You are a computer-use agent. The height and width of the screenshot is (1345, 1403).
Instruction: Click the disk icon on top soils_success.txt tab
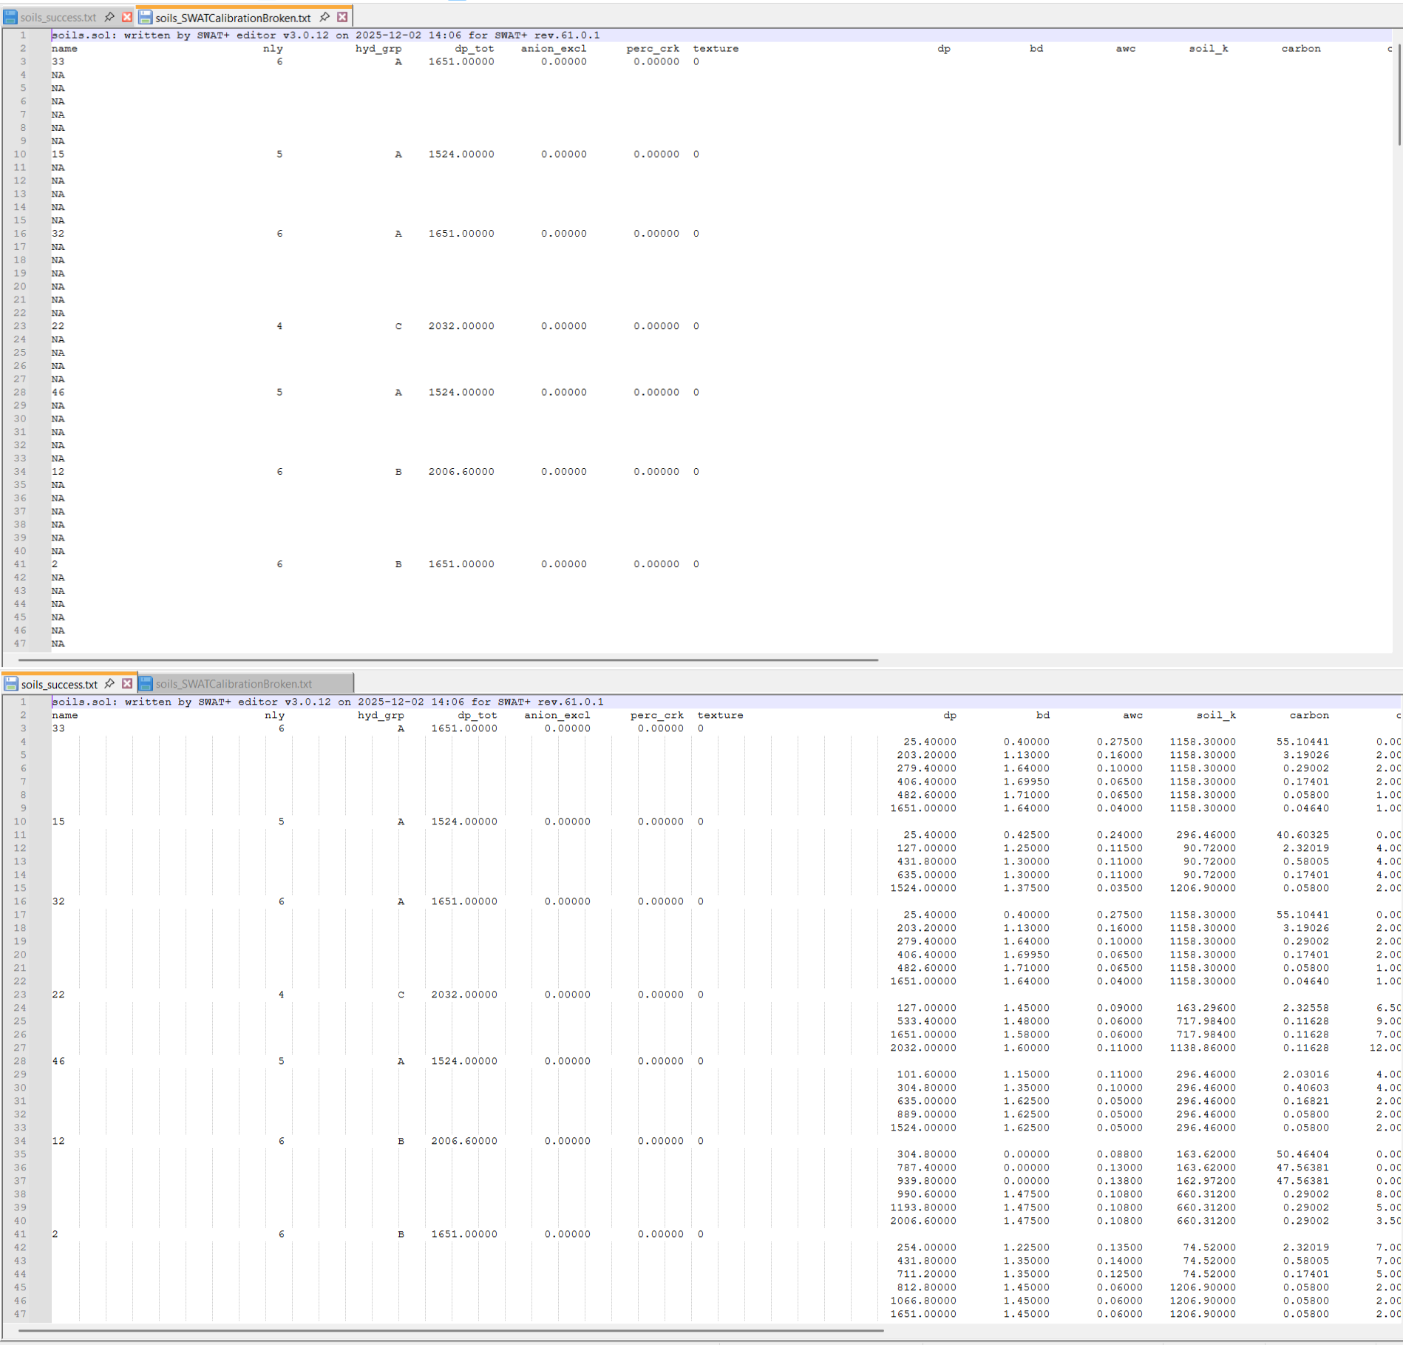11,17
